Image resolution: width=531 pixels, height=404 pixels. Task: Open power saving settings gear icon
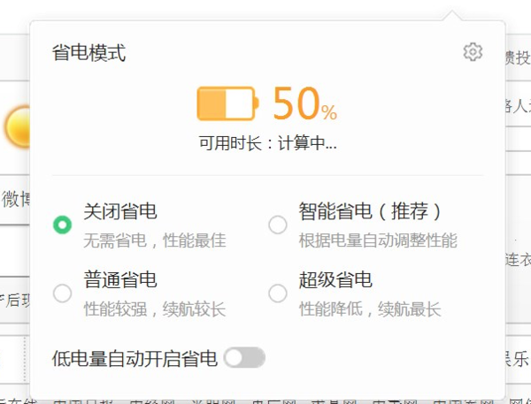(x=473, y=52)
